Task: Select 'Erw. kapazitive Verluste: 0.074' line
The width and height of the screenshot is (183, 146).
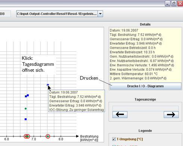Action: [x=140, y=70]
